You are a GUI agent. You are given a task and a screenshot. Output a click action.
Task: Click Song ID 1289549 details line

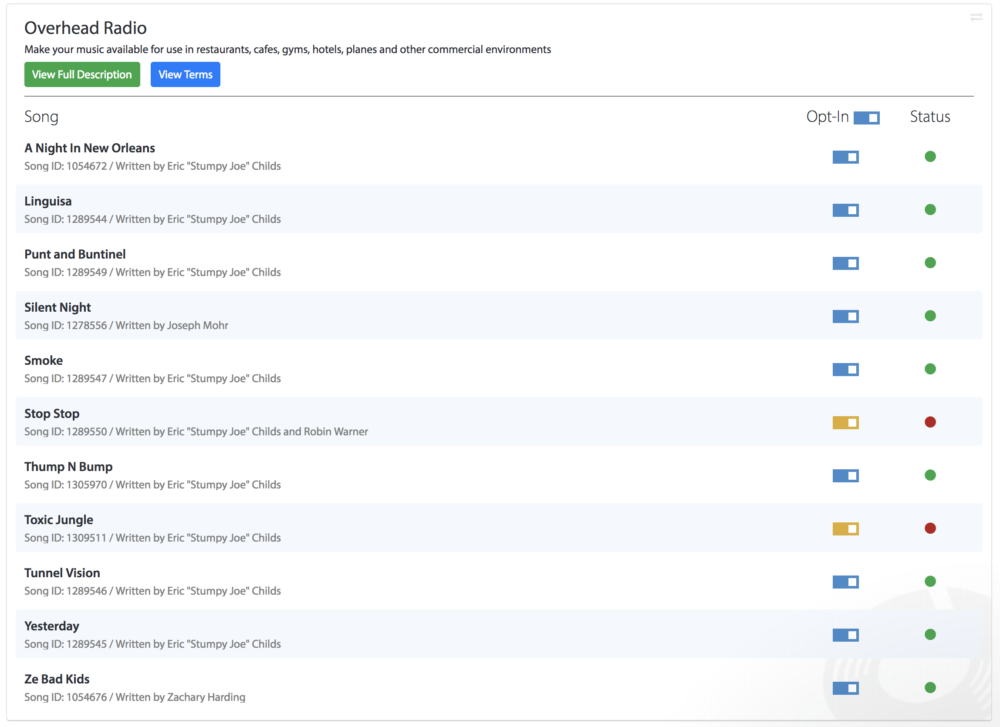coord(152,272)
